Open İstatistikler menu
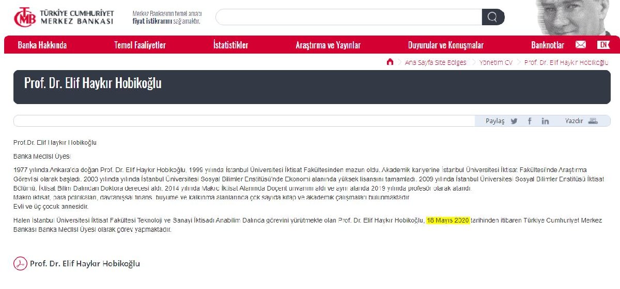 [230, 45]
